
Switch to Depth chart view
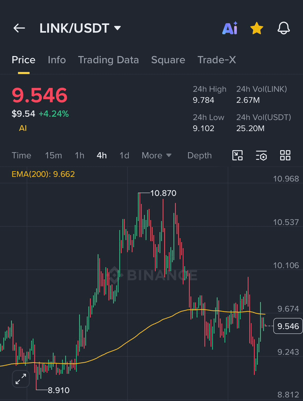[x=199, y=155]
